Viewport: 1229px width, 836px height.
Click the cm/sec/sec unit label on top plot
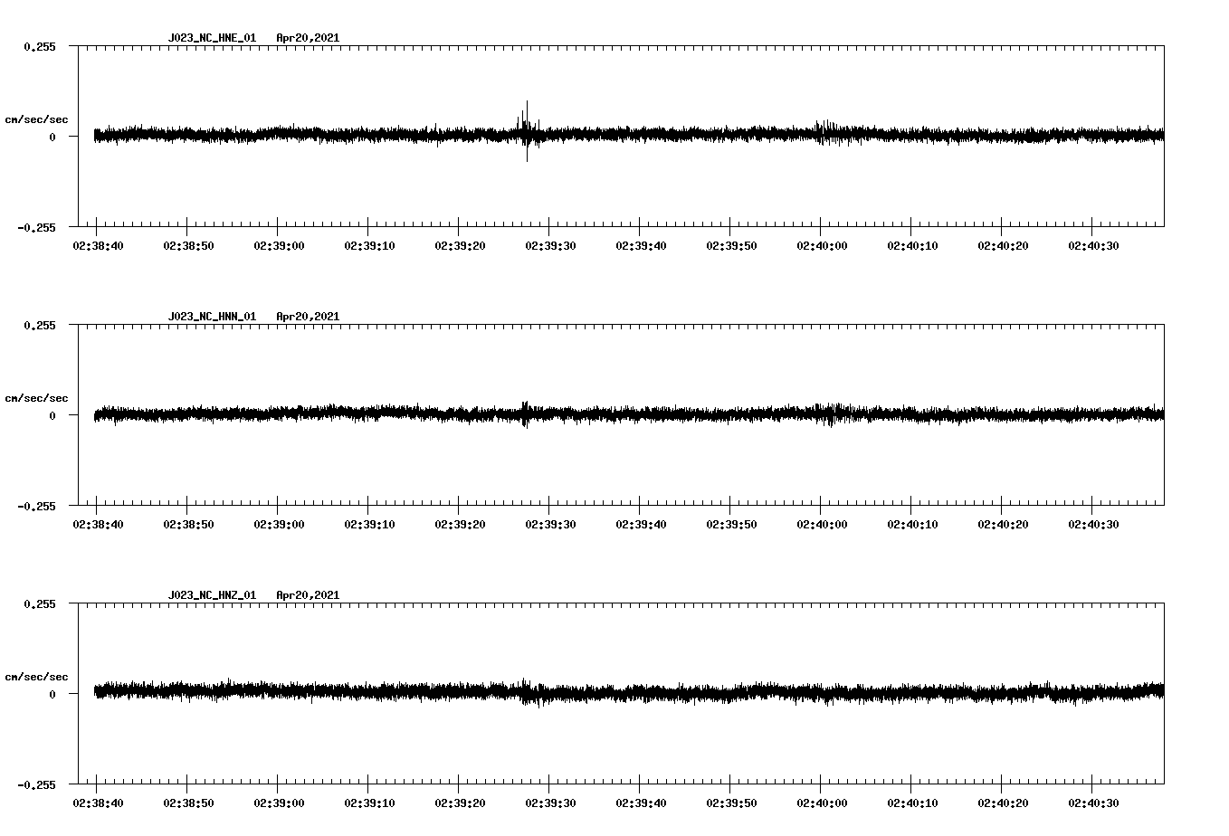[37, 119]
